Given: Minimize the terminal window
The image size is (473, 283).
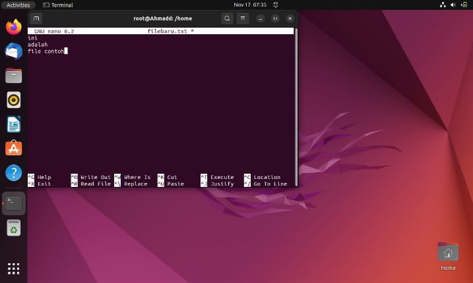Looking at the screenshot, I should click(x=261, y=18).
